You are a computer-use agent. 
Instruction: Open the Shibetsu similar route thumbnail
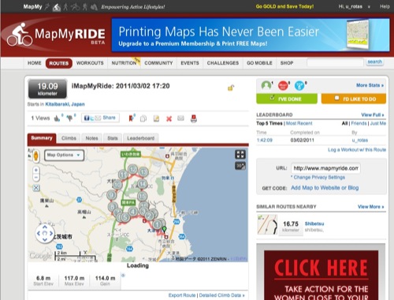tap(267, 224)
